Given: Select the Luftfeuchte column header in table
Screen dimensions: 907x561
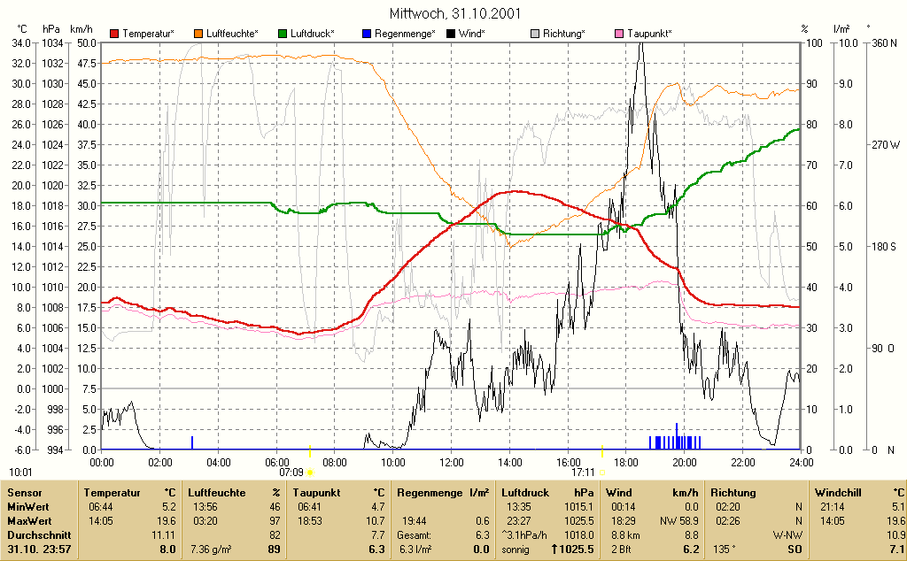Looking at the screenshot, I should (x=216, y=493).
